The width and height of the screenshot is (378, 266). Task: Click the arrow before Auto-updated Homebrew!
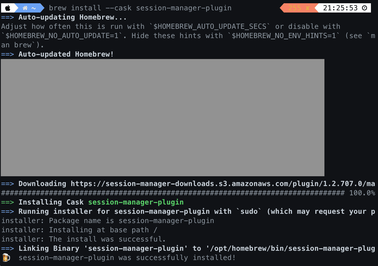(x=8, y=54)
